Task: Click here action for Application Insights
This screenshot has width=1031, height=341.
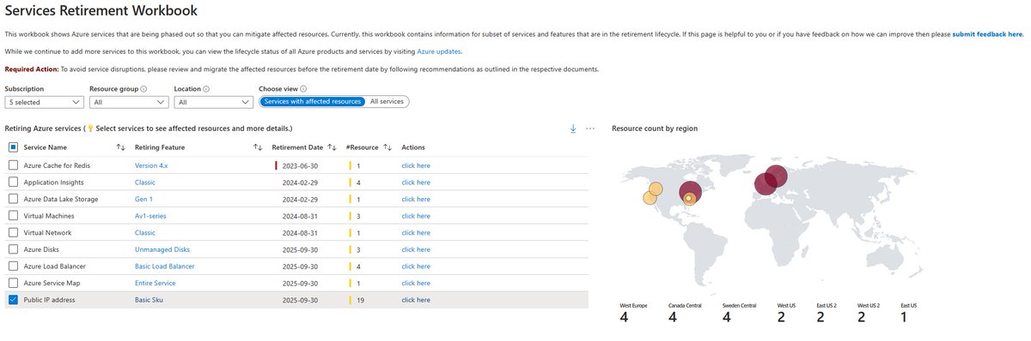Action: coord(416,182)
